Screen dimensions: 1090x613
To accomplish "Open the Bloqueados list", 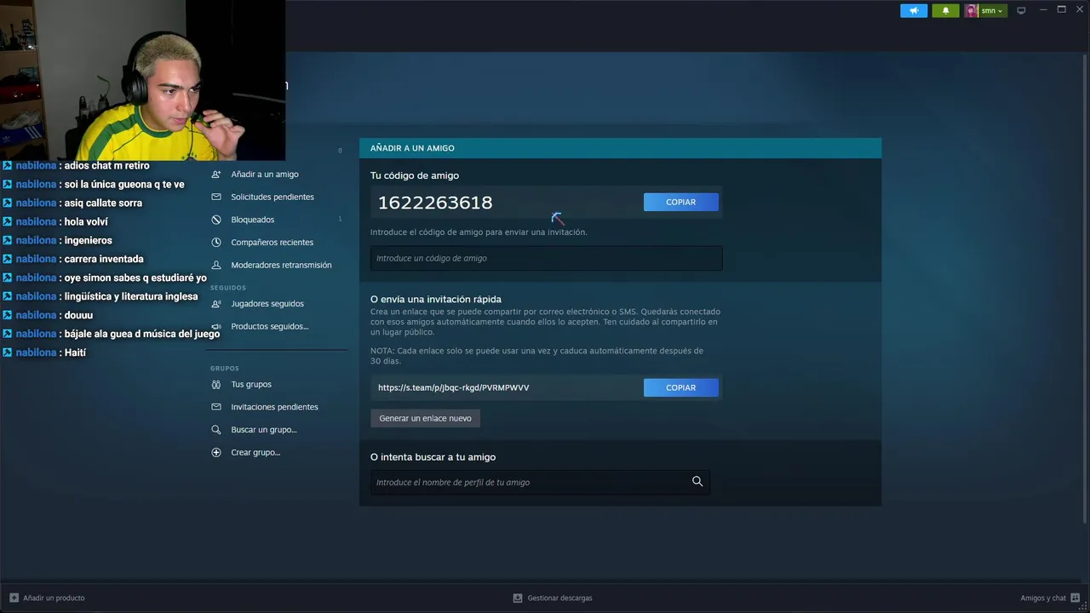I will [x=253, y=220].
